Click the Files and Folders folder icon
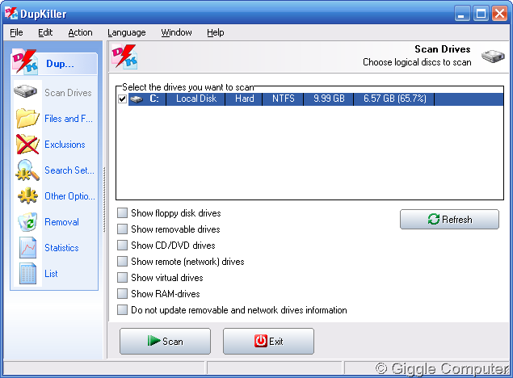 27,118
